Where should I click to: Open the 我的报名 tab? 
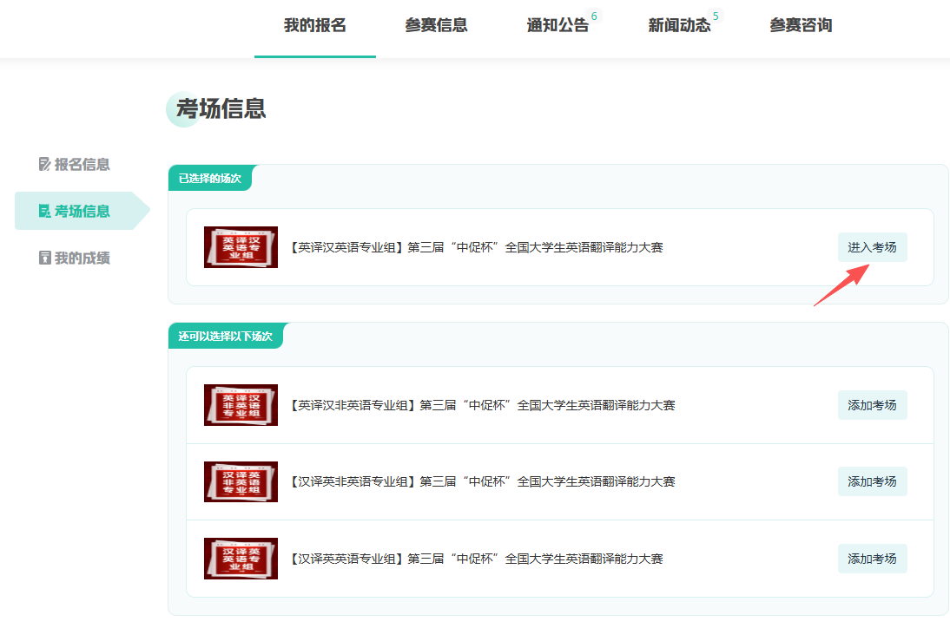pyautogui.click(x=314, y=25)
